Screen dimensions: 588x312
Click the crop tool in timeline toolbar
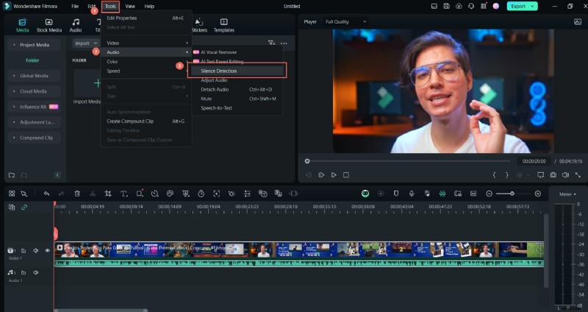pyautogui.click(x=108, y=194)
